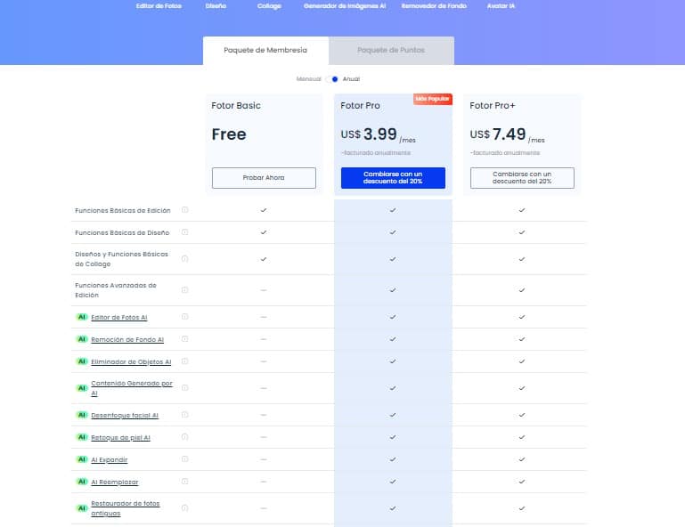Open Removedor de Fondo nav item

tap(434, 6)
